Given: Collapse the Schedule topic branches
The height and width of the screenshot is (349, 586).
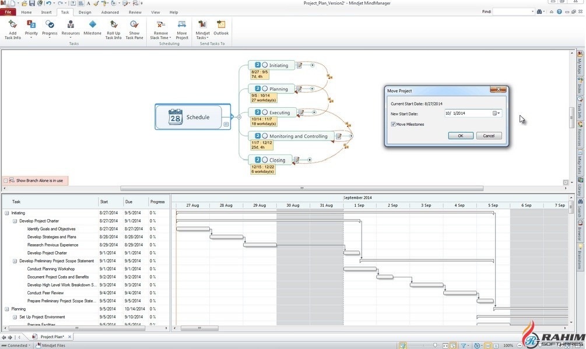Looking at the screenshot, I should pos(239,117).
